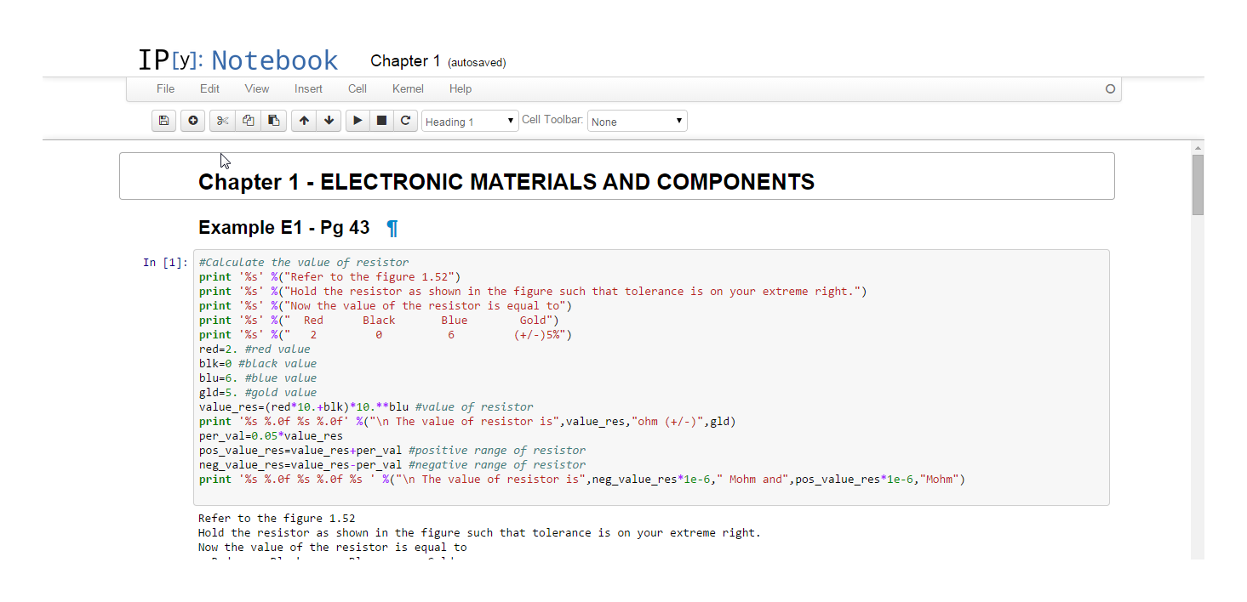Interrupt kernel with stop icon
1247x602 pixels.
381,121
